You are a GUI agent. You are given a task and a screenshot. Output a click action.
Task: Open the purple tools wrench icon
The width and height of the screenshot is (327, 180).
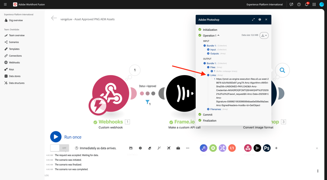(222, 148)
